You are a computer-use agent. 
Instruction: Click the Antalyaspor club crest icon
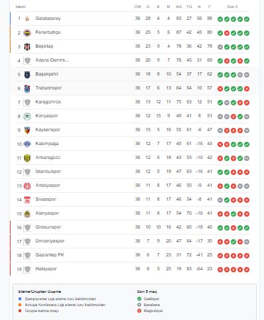point(27,186)
